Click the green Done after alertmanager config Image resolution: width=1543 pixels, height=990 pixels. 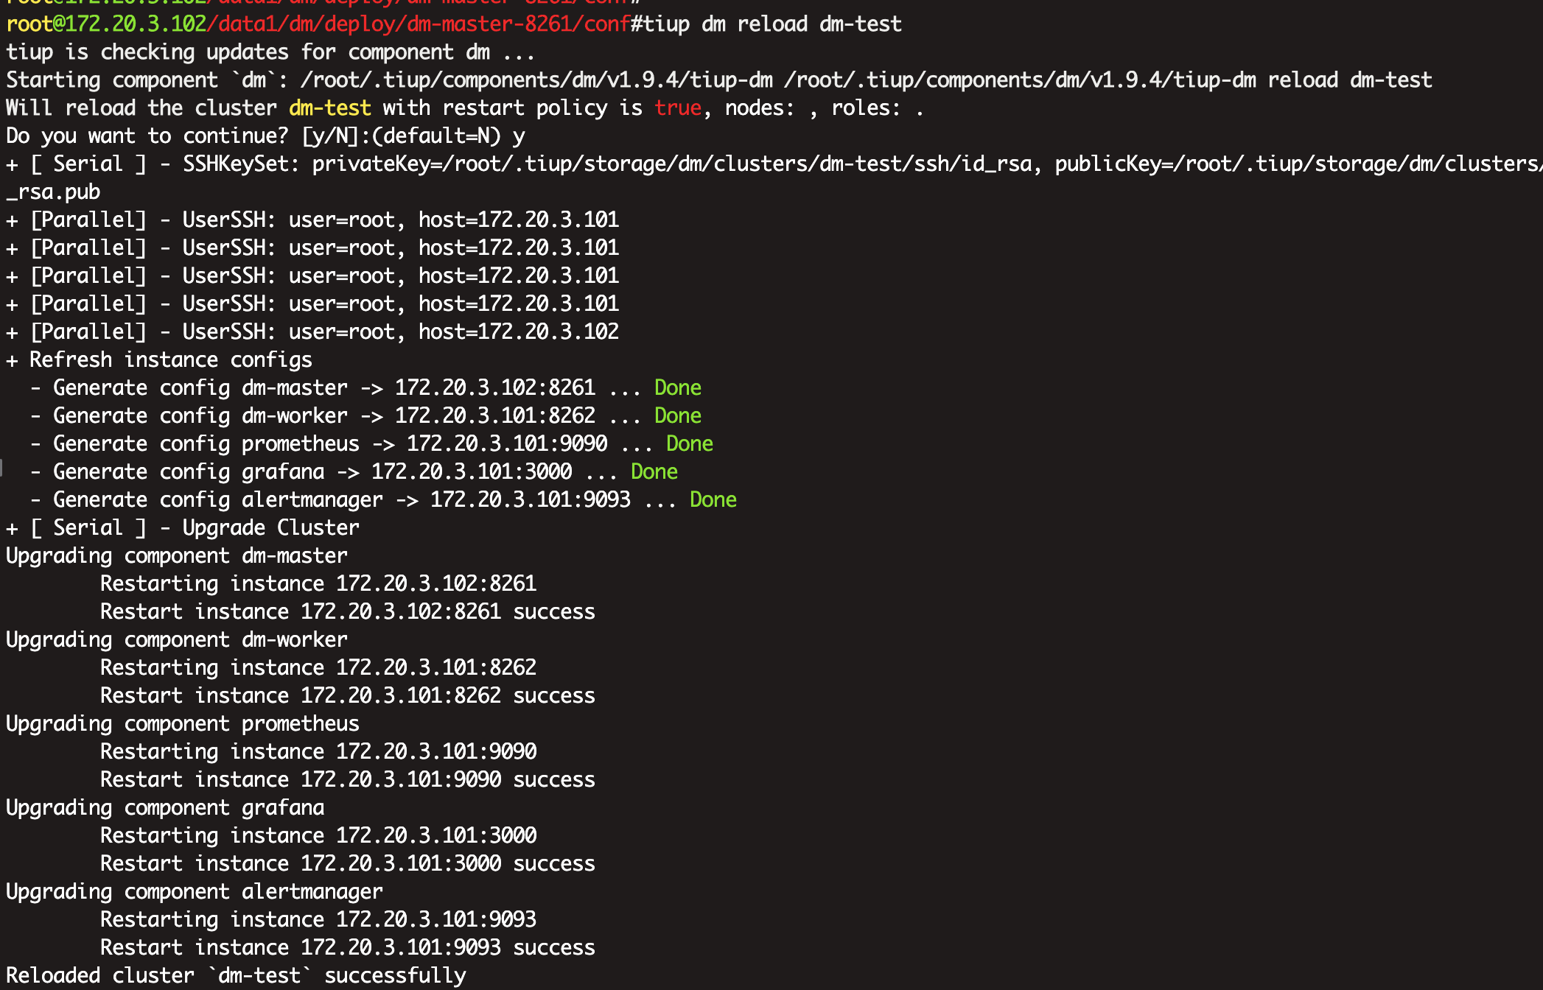point(713,500)
